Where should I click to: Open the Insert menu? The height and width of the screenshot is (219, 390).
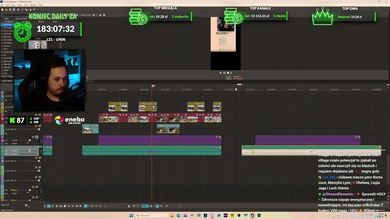[x=19, y=5]
